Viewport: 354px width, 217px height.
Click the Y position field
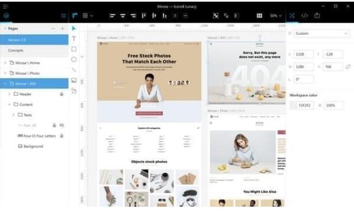tap(333, 54)
